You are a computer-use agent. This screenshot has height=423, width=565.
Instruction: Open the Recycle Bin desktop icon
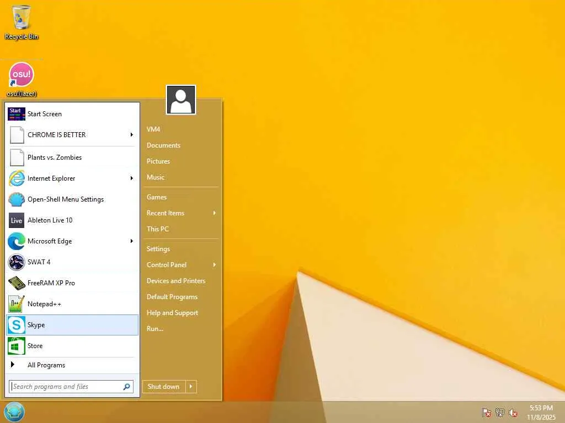point(22,17)
